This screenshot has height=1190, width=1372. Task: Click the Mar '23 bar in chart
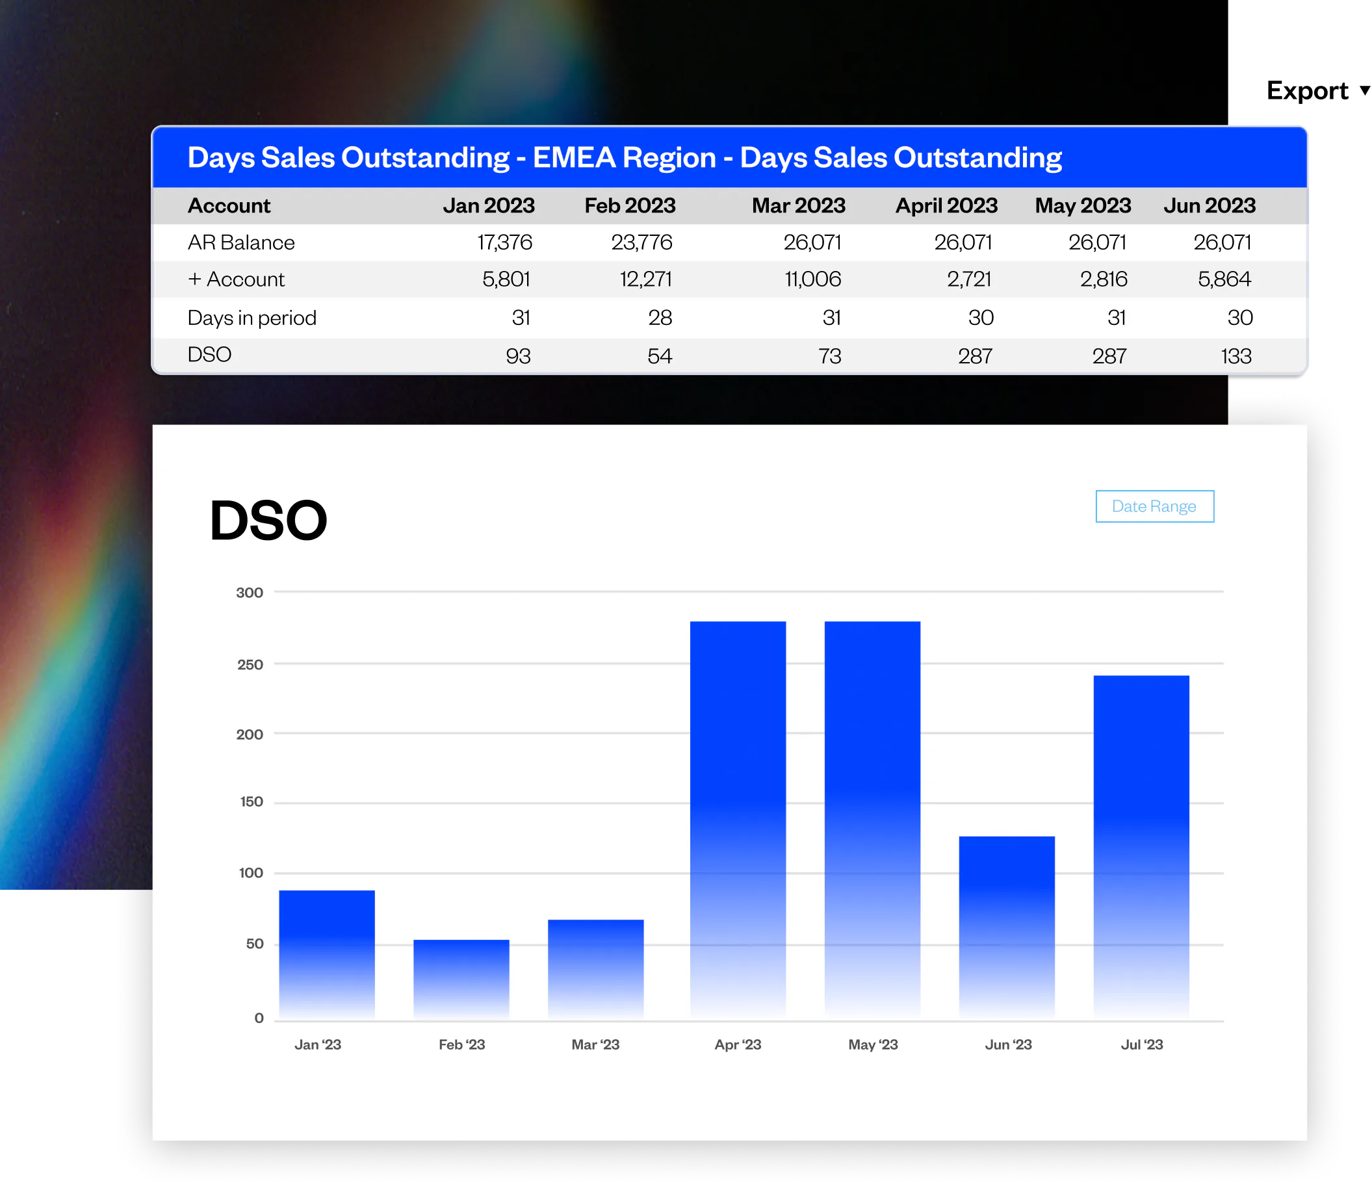point(596,968)
